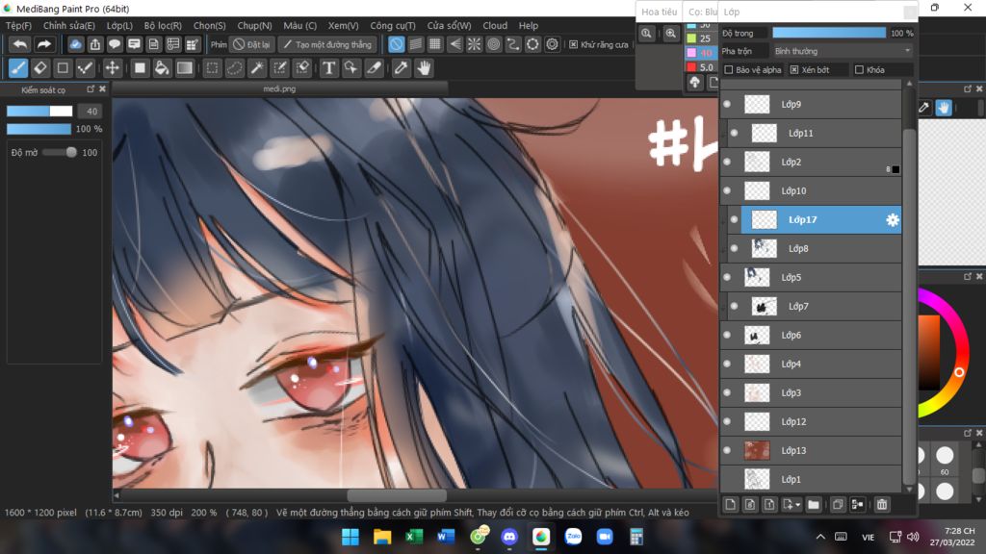Click the Redo arrow in the toolbar

tap(43, 44)
